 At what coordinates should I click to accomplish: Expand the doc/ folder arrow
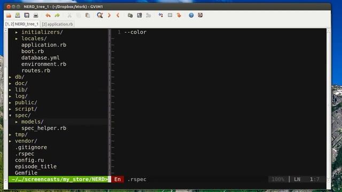tap(10, 84)
